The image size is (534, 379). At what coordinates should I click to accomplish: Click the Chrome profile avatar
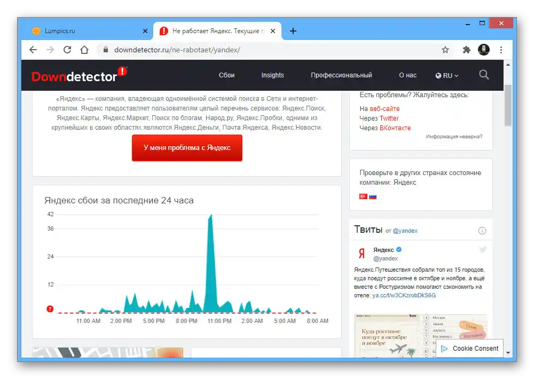(x=484, y=49)
